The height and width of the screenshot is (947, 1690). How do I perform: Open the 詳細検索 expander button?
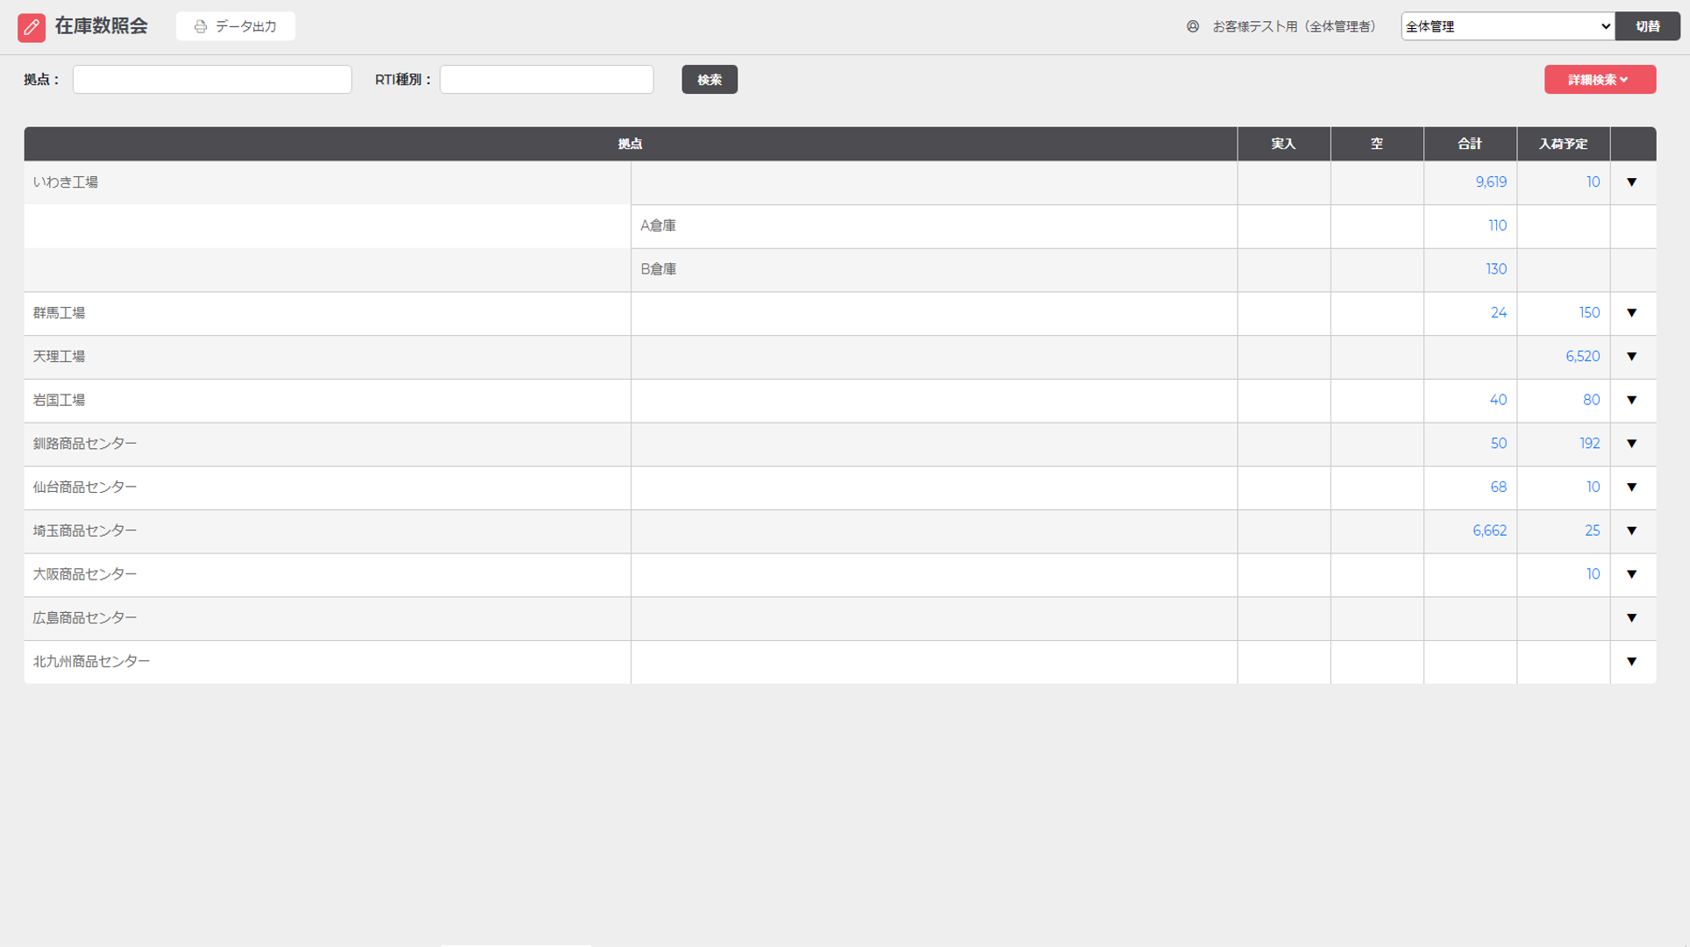tap(1600, 79)
